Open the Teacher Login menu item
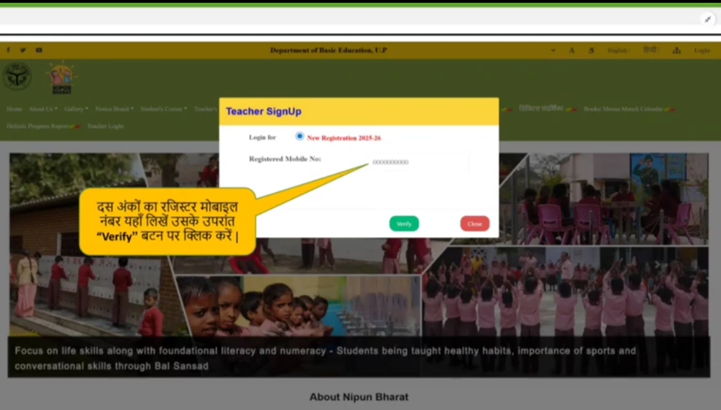This screenshot has height=410, width=721. [x=105, y=126]
